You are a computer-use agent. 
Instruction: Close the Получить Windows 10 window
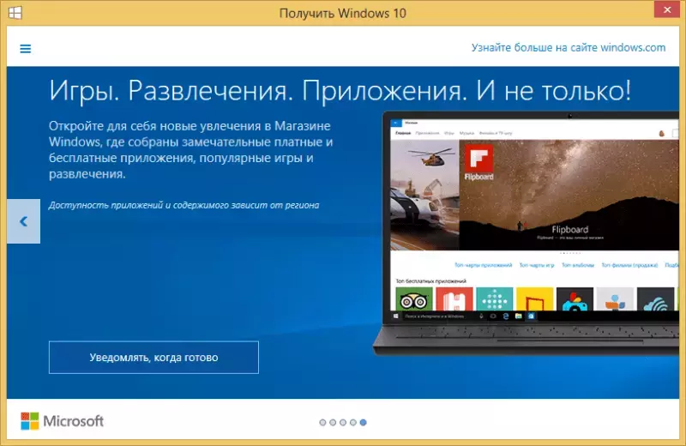pos(667,9)
